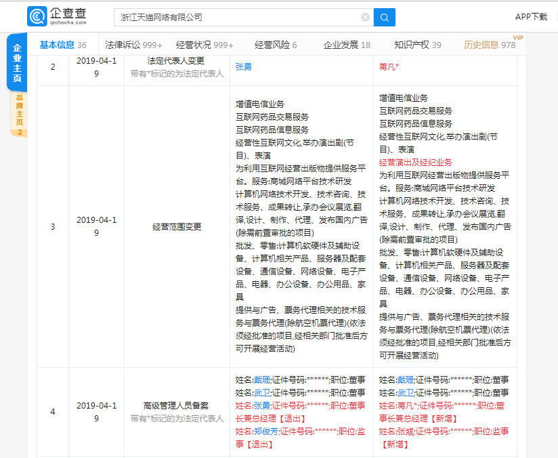Open 武卫 link in before-change column
Viewport: 558px width, 458px height.
262,393
